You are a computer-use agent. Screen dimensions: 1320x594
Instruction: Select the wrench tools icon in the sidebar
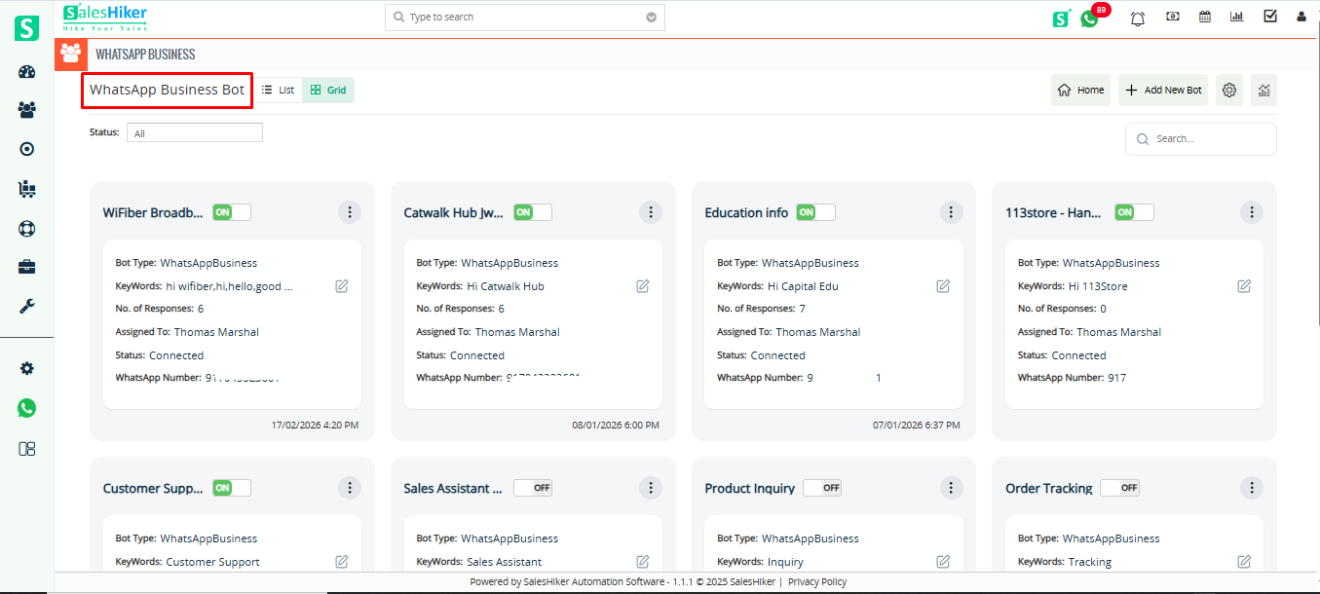coord(26,306)
